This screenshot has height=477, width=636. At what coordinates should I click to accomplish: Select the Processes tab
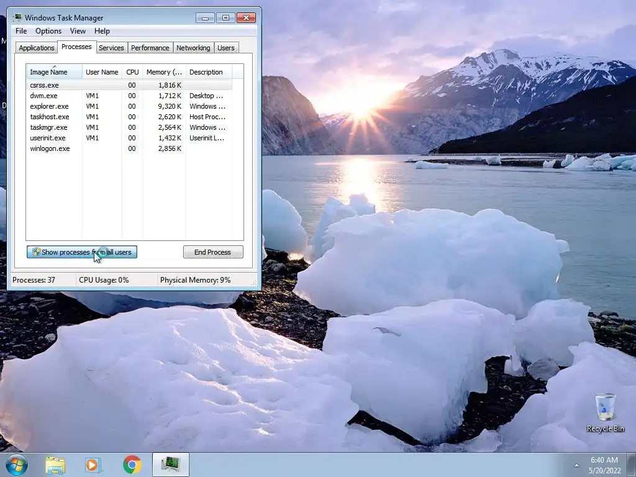coord(76,47)
